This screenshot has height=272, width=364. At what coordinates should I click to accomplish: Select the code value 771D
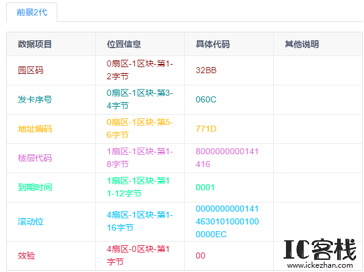206,129
